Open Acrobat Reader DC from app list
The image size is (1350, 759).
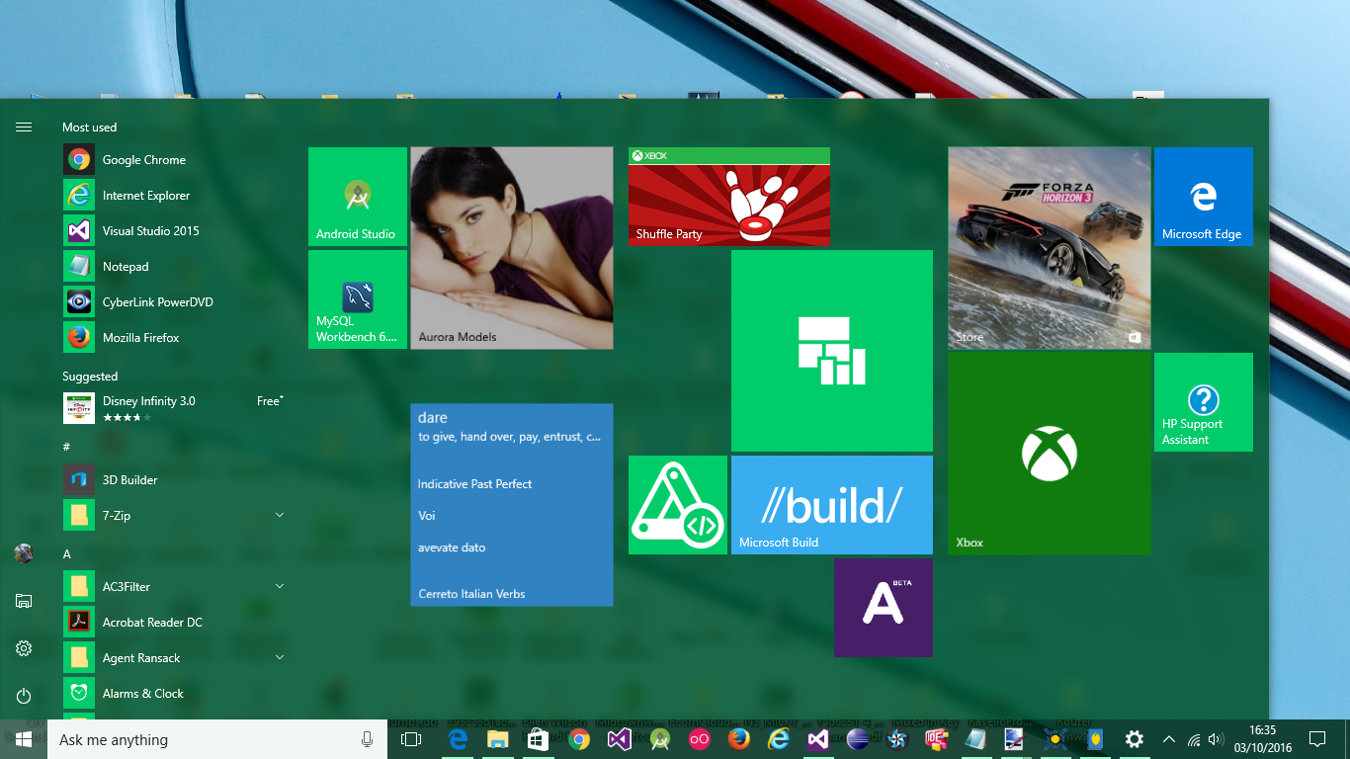pos(174,623)
